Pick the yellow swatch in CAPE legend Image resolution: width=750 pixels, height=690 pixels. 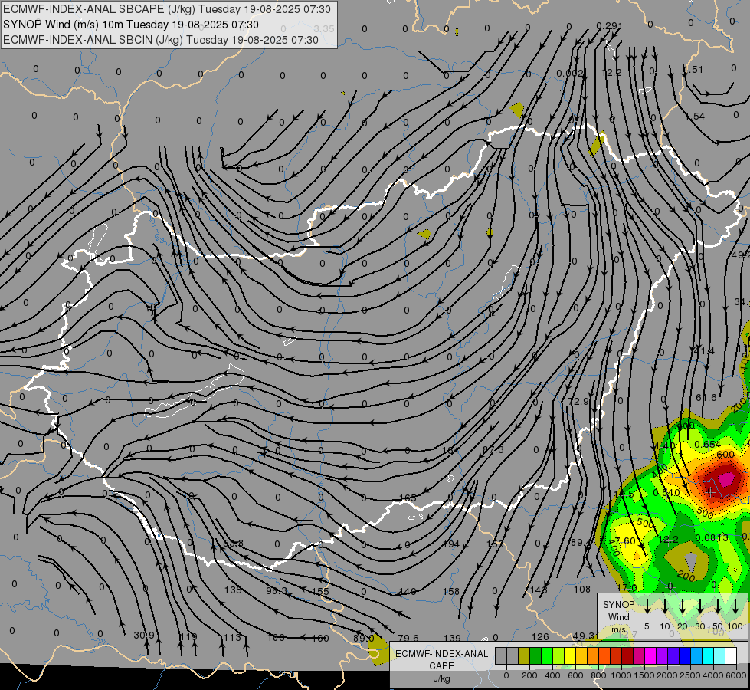pyautogui.click(x=570, y=655)
